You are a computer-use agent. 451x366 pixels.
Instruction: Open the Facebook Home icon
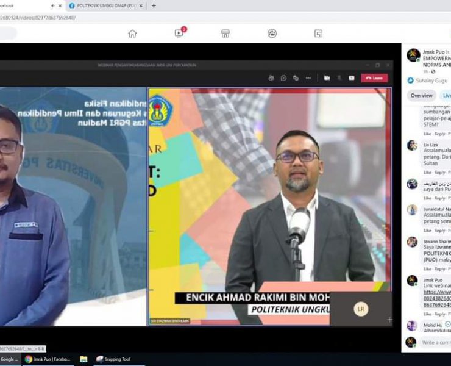coord(132,34)
